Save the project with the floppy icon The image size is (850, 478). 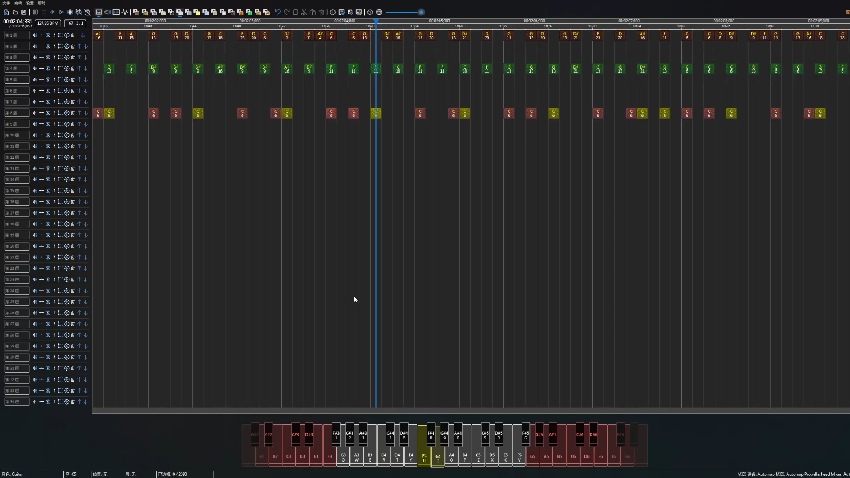point(23,12)
